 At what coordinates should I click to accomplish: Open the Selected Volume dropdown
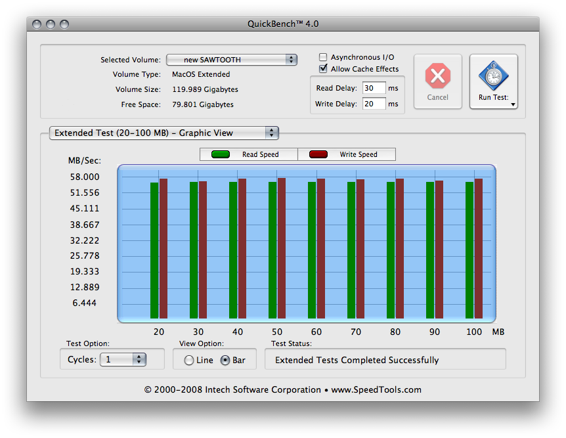point(232,60)
